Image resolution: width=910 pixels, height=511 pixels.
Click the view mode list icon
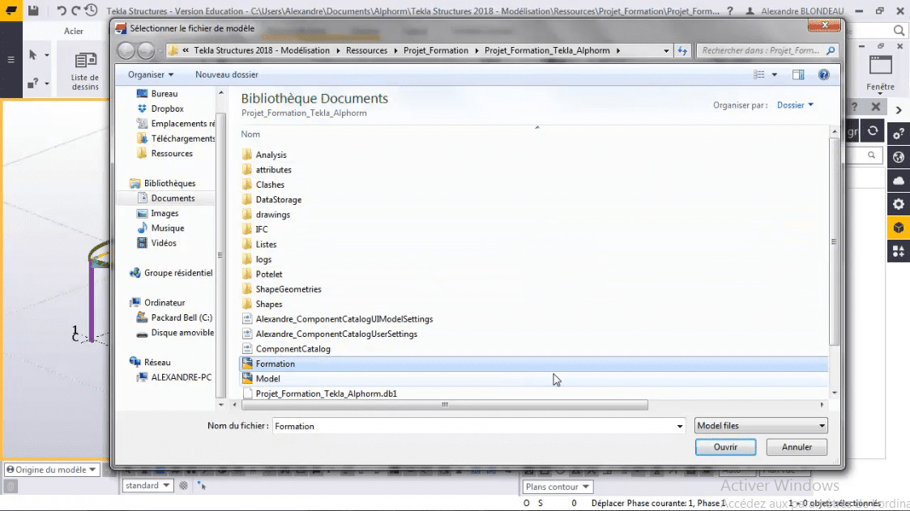point(758,75)
